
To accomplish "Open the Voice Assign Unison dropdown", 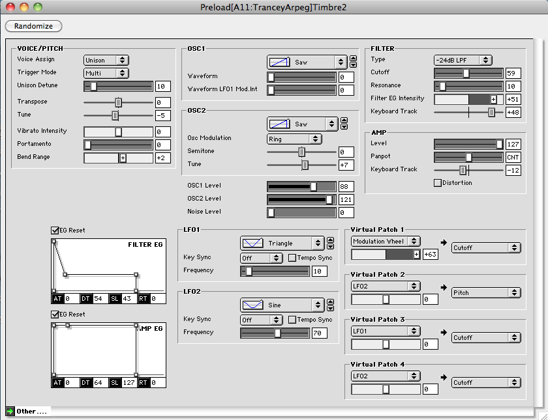I will [x=106, y=60].
